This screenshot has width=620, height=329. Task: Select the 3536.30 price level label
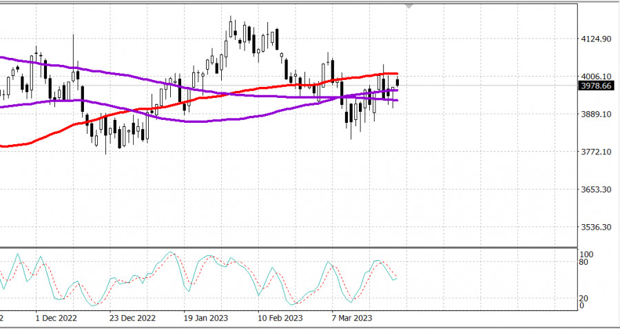coord(597,227)
